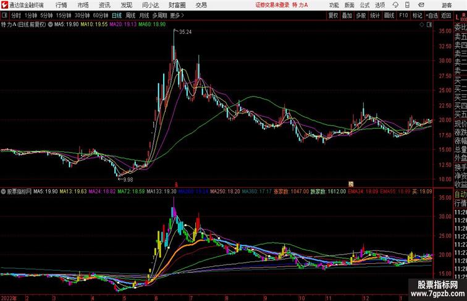
Task: Add stock via +自选 button
Action: [432, 15]
